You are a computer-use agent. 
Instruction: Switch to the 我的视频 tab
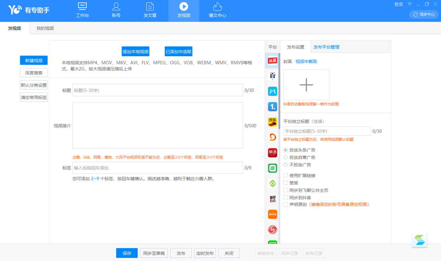click(x=45, y=28)
